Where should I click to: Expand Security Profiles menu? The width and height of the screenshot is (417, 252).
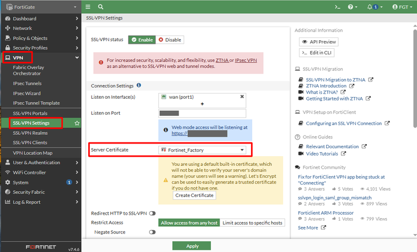[41, 48]
